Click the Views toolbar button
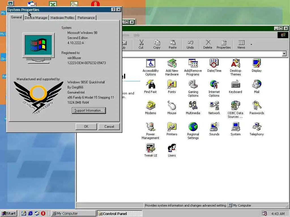Viewport: 290px width, 217px height. [241, 44]
